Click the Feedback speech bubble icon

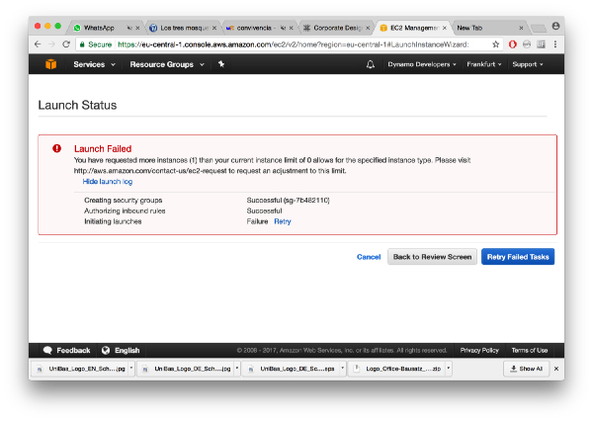click(47, 350)
